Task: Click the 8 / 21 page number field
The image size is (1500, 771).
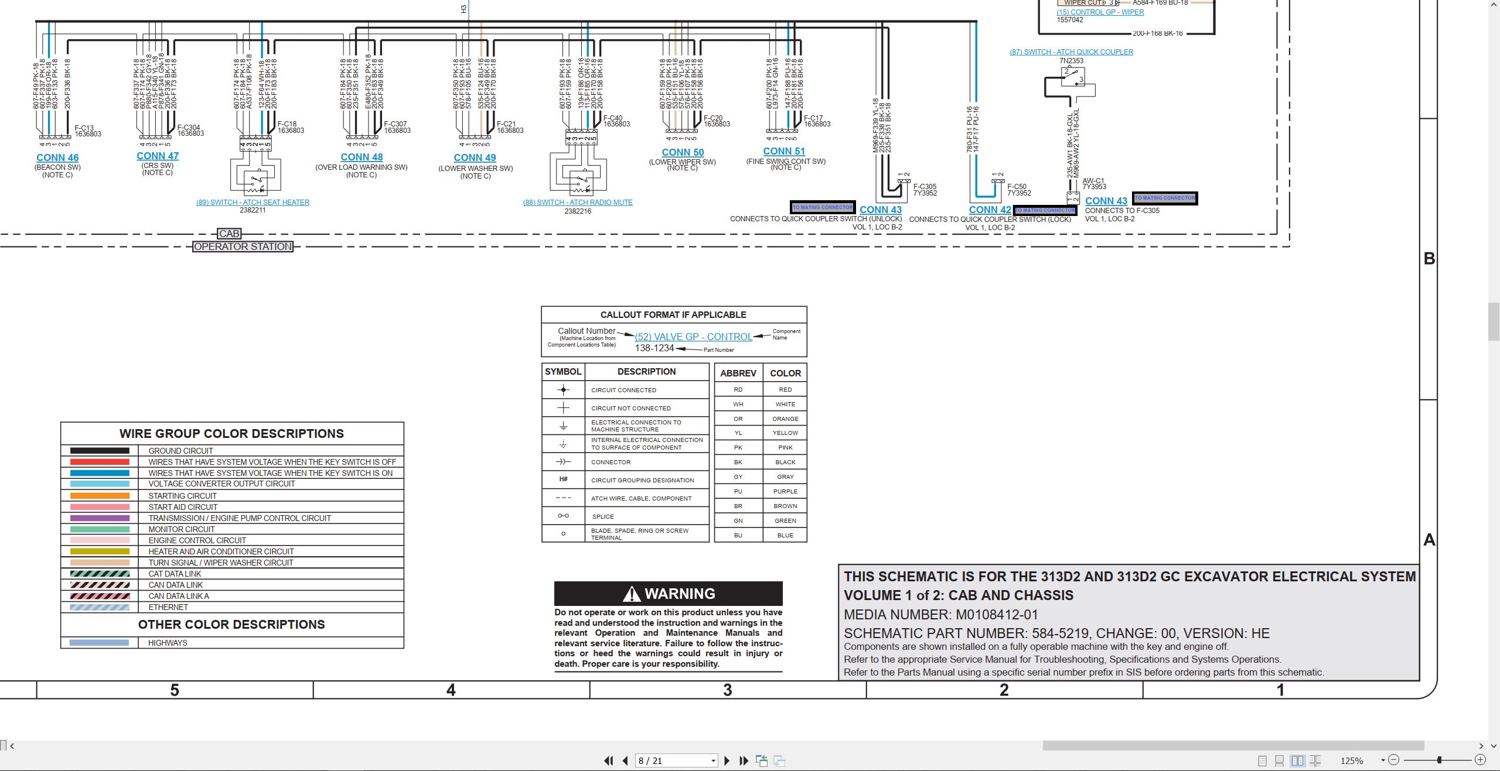Action: pos(673,760)
